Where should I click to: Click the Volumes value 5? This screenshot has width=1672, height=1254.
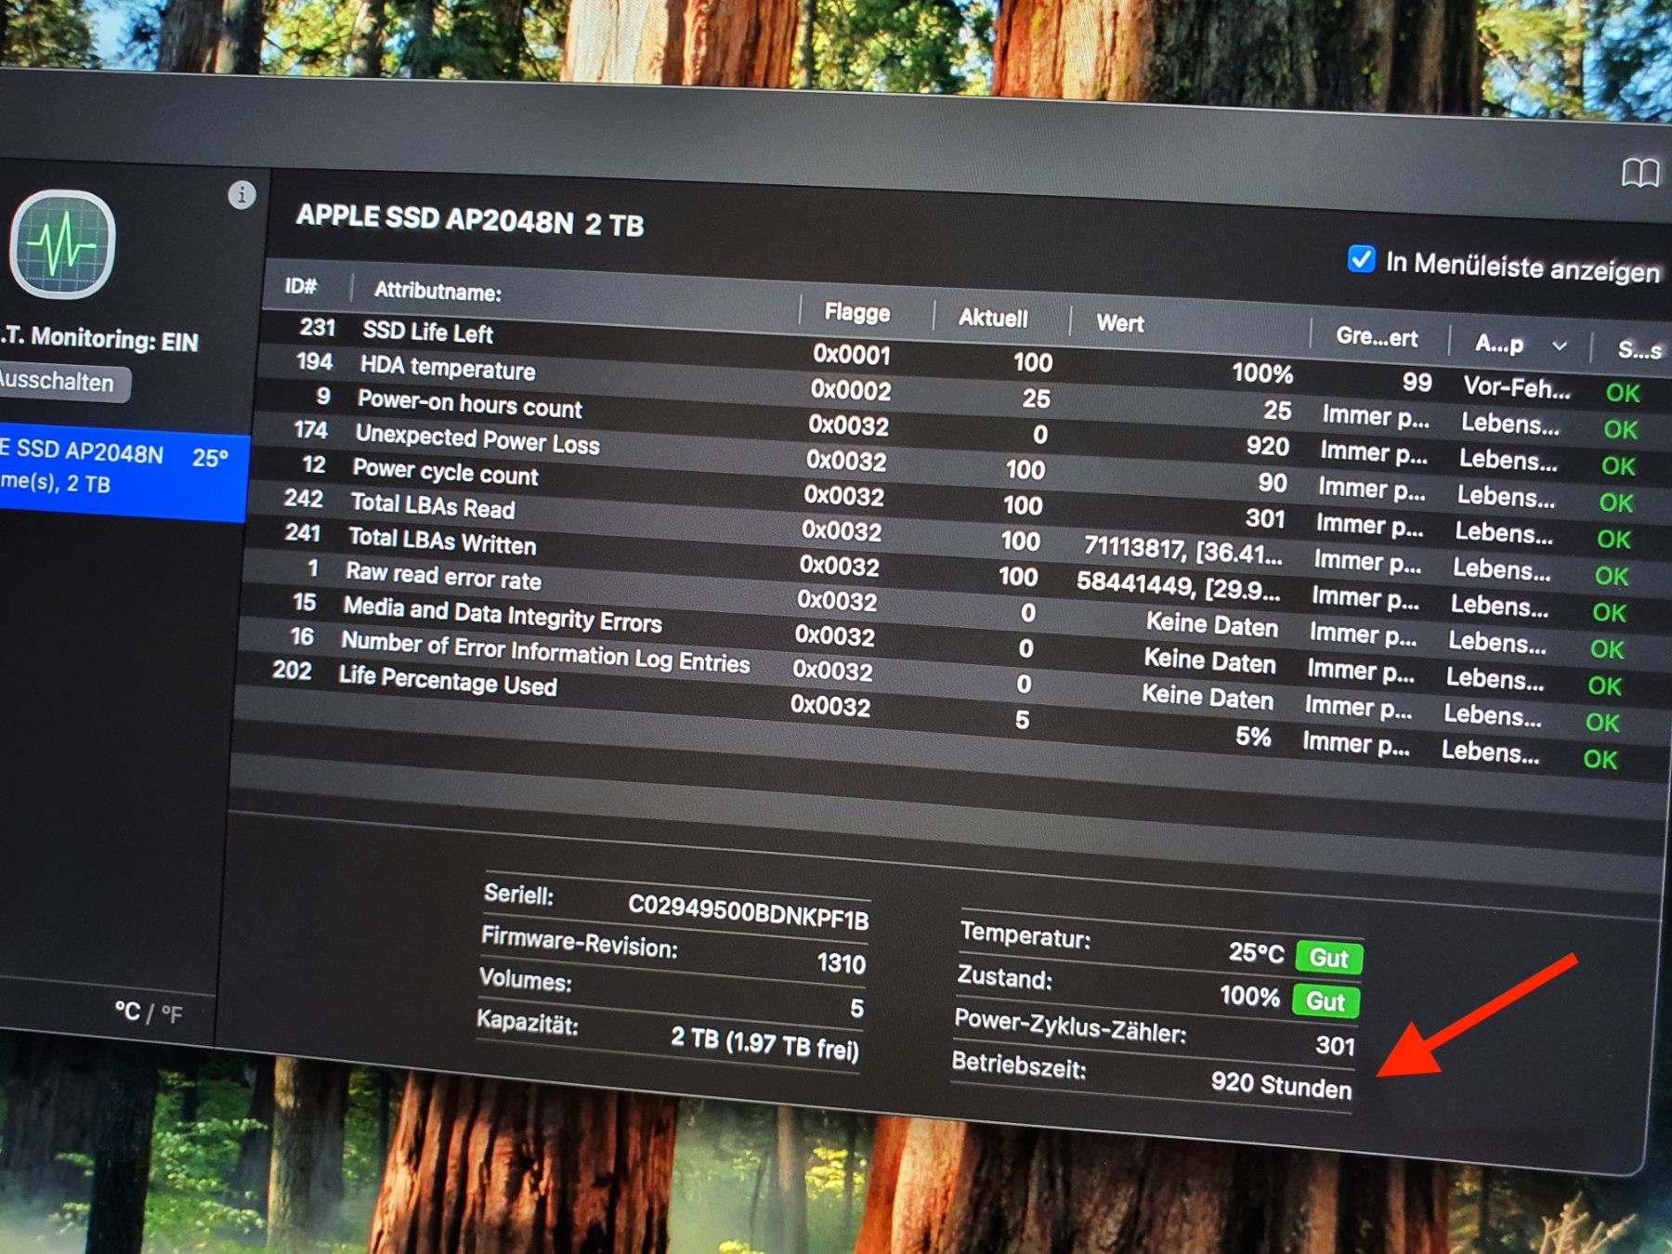coord(856,1008)
